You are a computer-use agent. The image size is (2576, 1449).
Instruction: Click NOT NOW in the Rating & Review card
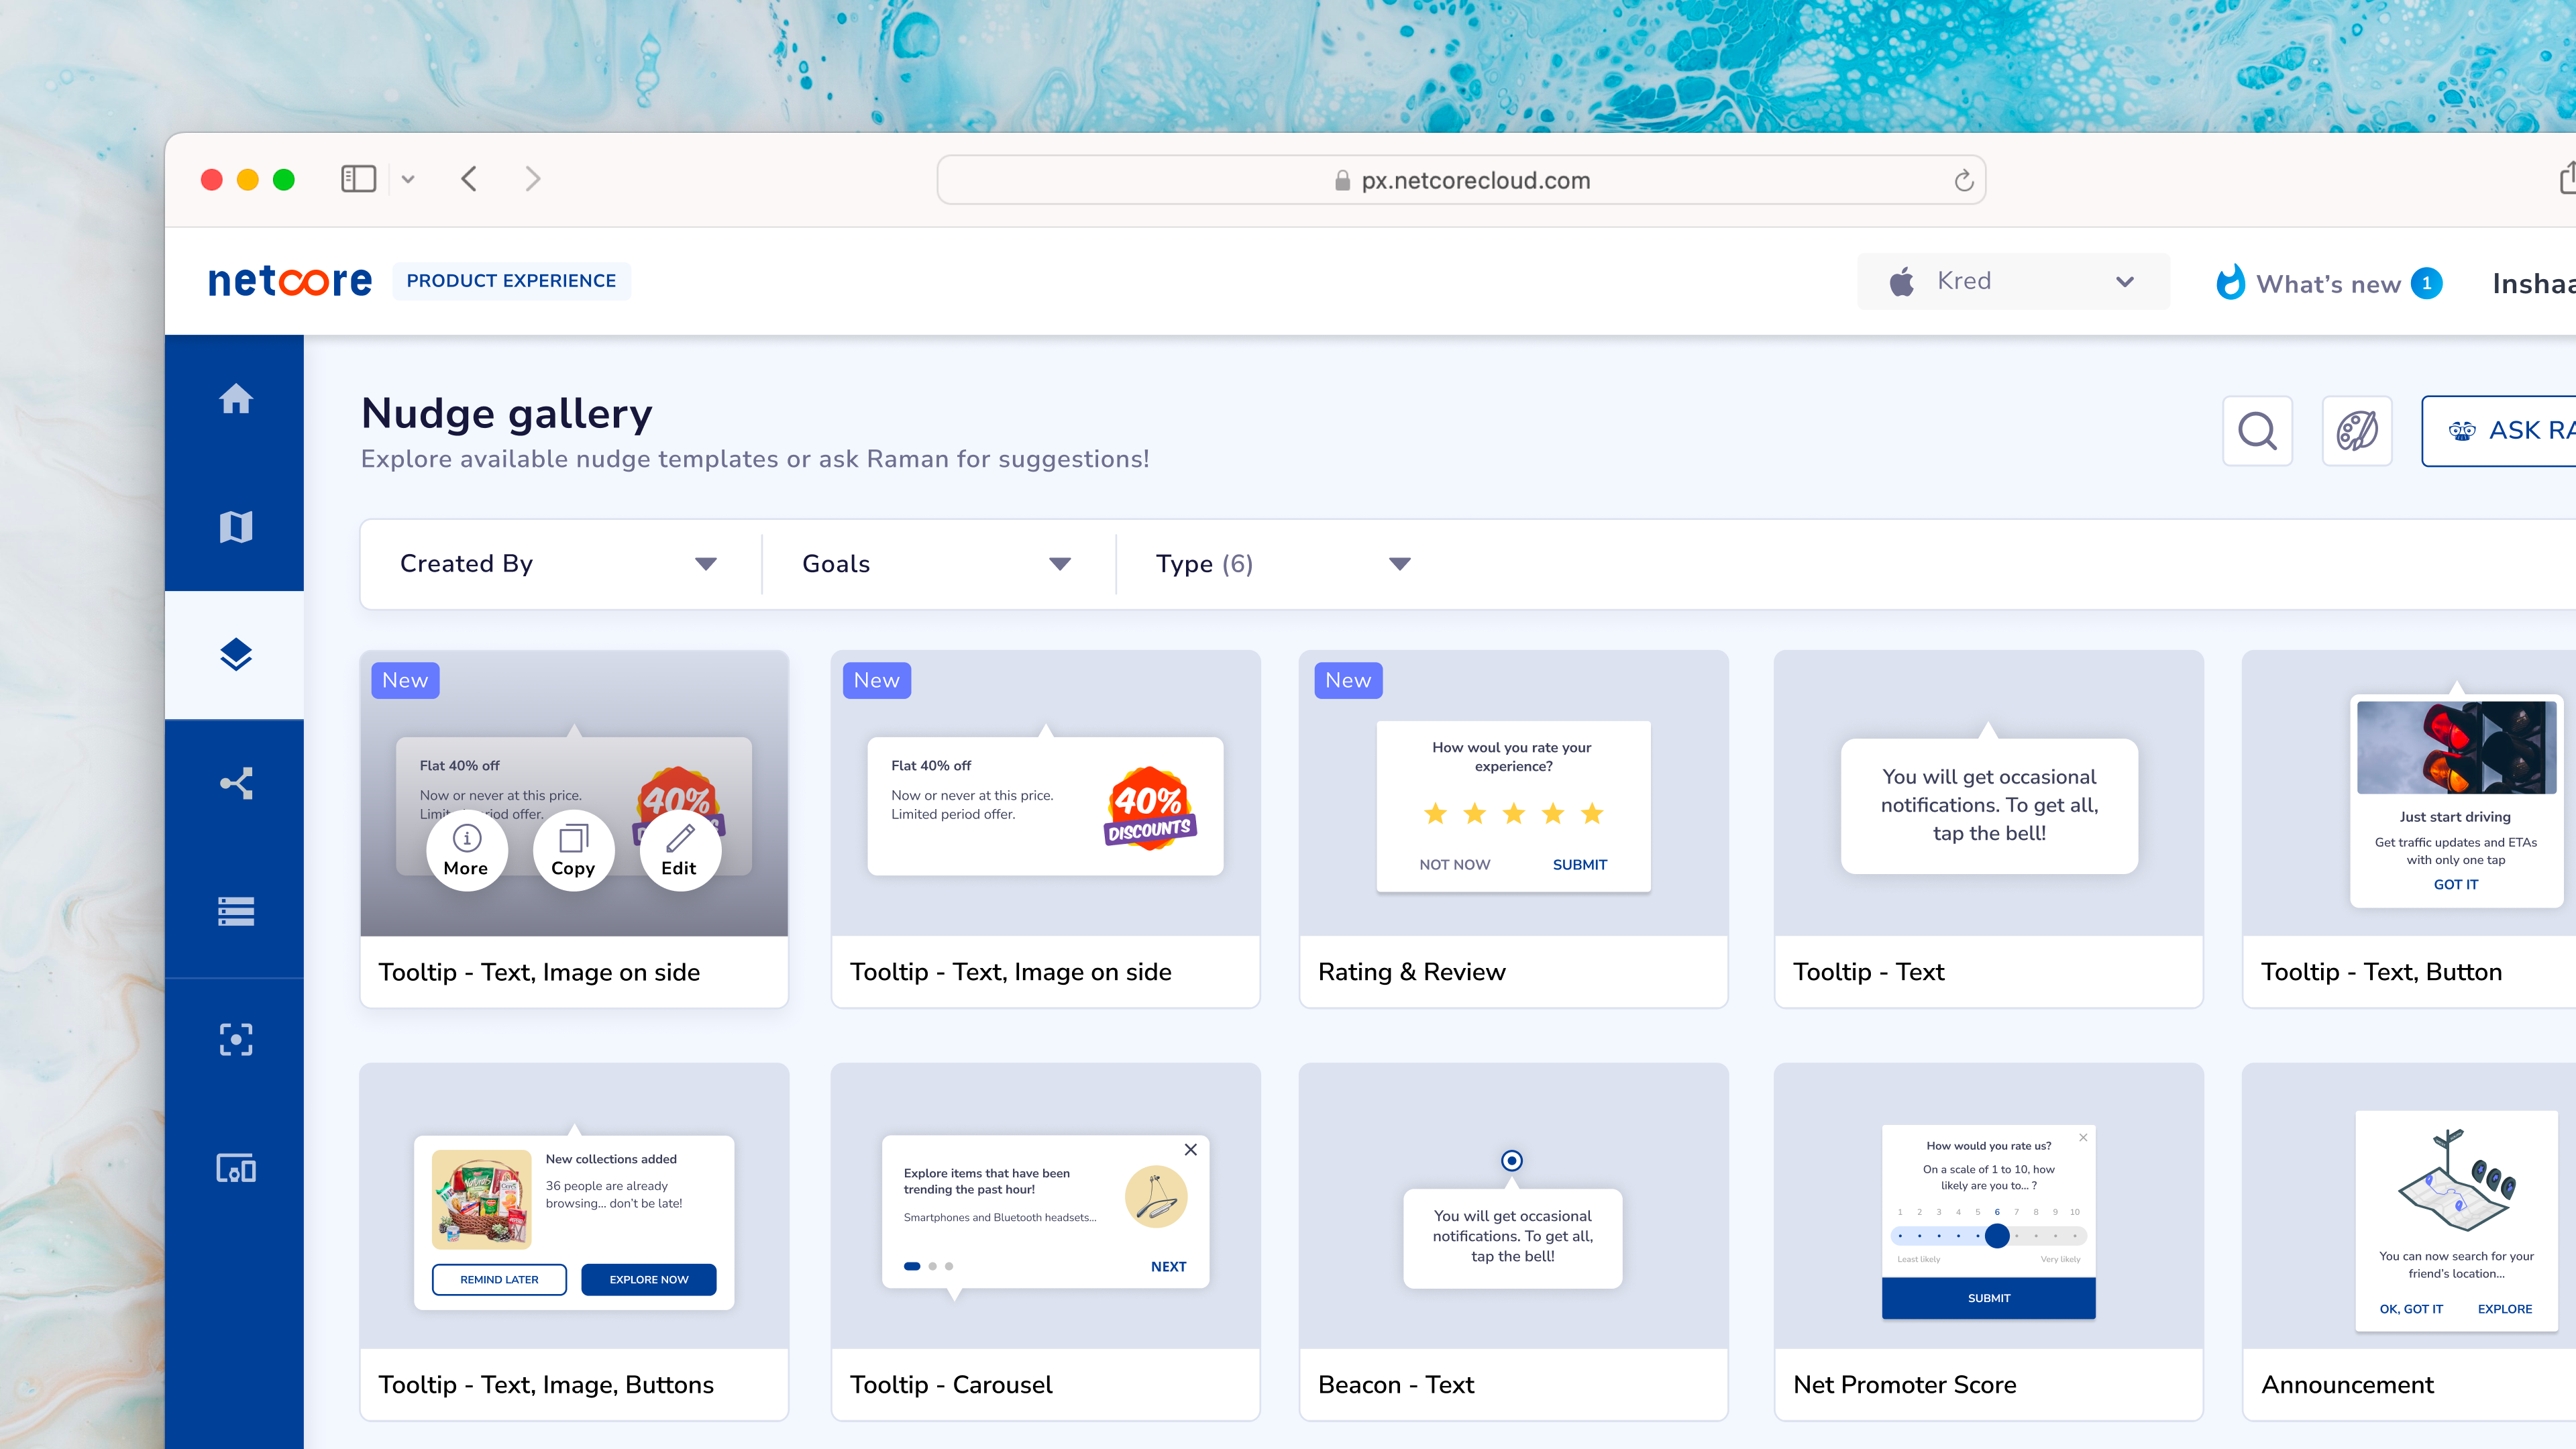(x=1455, y=865)
